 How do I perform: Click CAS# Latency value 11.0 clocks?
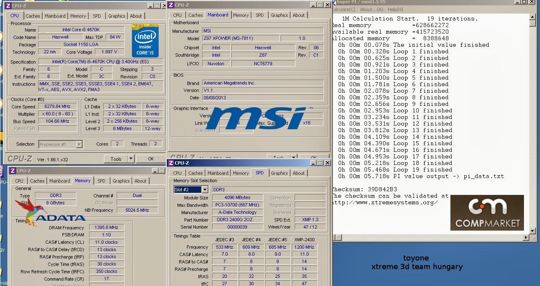106,242
